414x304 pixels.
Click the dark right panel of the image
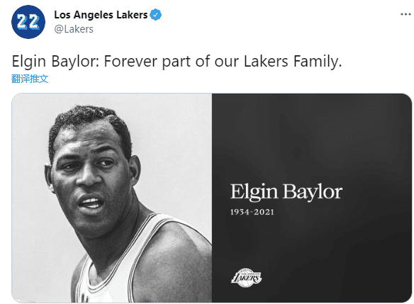tap(312, 198)
